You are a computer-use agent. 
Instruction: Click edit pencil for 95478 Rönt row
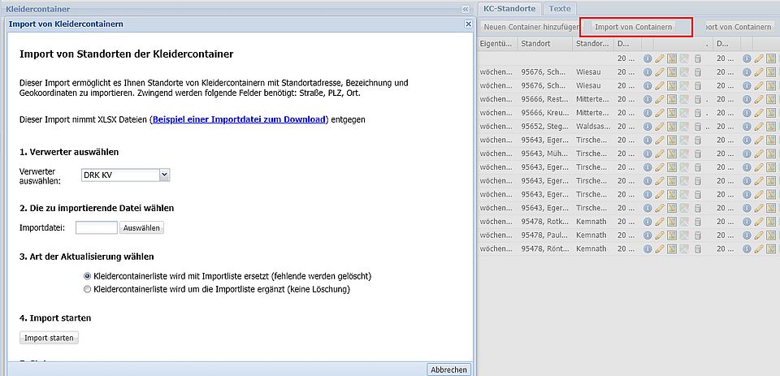pyautogui.click(x=660, y=249)
